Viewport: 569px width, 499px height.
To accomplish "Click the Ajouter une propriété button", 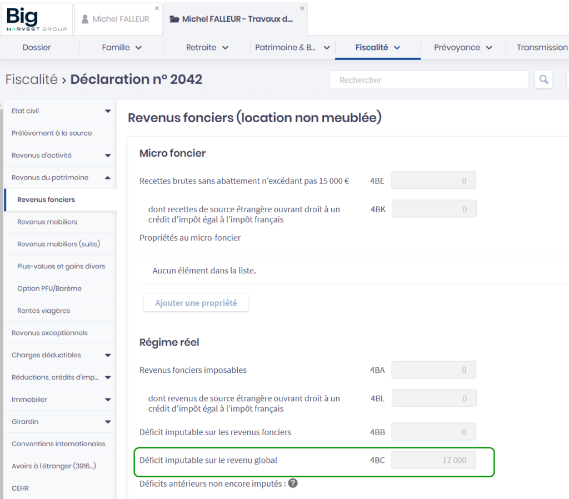I will 196,303.
